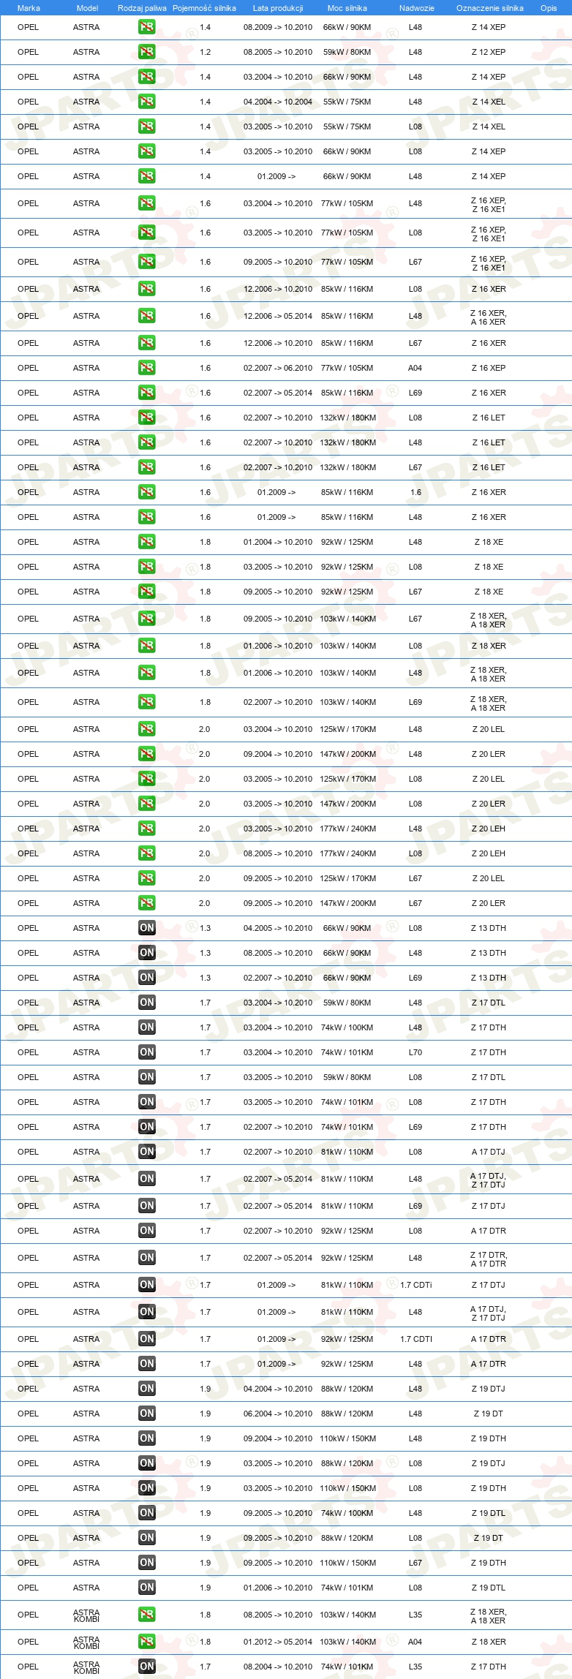
Task: Click PB fuel icon in A04 Z 16 XEP row
Action: pos(146,368)
